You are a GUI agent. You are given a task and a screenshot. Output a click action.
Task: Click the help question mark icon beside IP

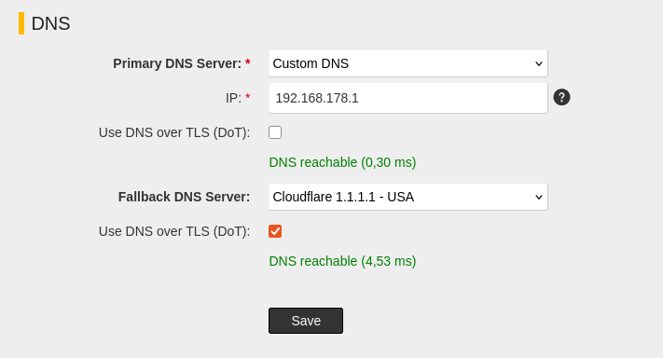[561, 97]
